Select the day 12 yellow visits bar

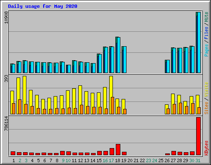(80, 100)
